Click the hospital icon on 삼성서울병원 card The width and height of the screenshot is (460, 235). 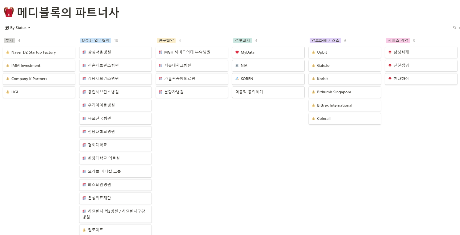click(x=84, y=52)
